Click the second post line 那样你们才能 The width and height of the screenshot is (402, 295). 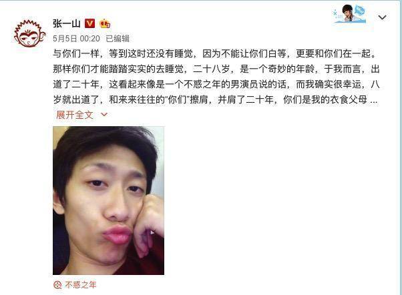tap(216, 69)
